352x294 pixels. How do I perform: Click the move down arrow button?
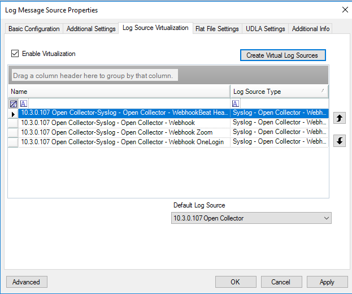click(339, 141)
